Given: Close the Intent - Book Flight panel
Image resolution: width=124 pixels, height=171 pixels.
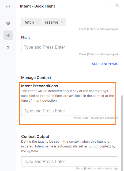Looking at the screenshot, I should pyautogui.click(x=117, y=5).
